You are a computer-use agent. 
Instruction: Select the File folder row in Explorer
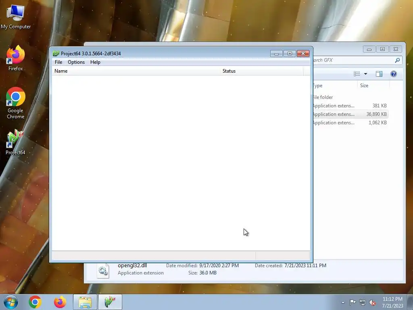tap(350, 97)
